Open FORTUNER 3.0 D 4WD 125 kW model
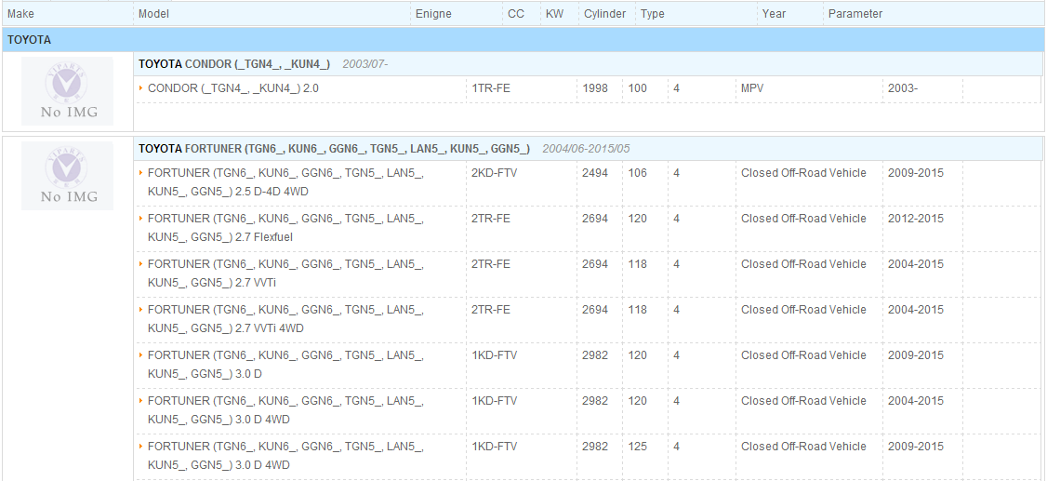Viewport: 1047px width, 481px height. coord(285,456)
